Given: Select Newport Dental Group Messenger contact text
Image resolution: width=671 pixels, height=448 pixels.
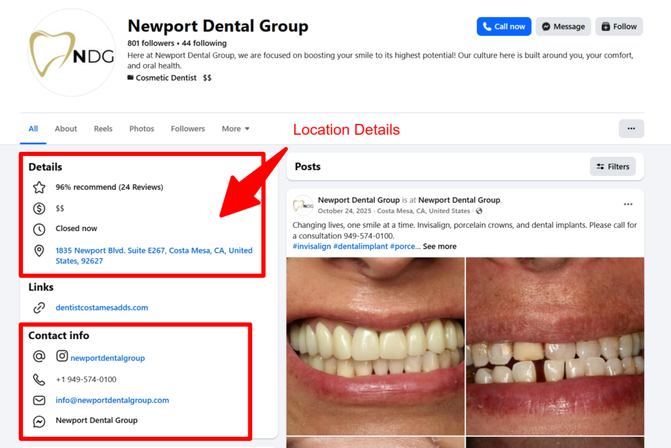Looking at the screenshot, I should click(97, 420).
